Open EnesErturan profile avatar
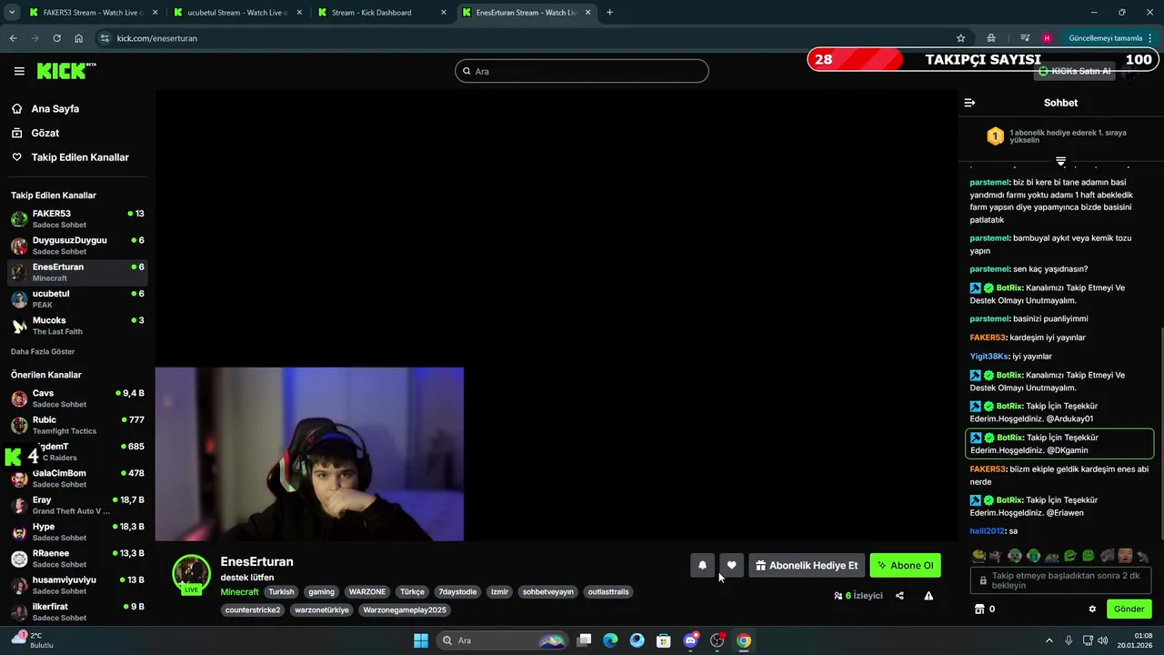 192,573
